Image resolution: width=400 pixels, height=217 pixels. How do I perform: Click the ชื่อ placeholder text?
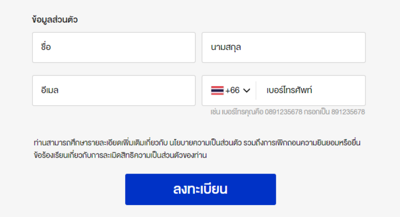point(46,47)
